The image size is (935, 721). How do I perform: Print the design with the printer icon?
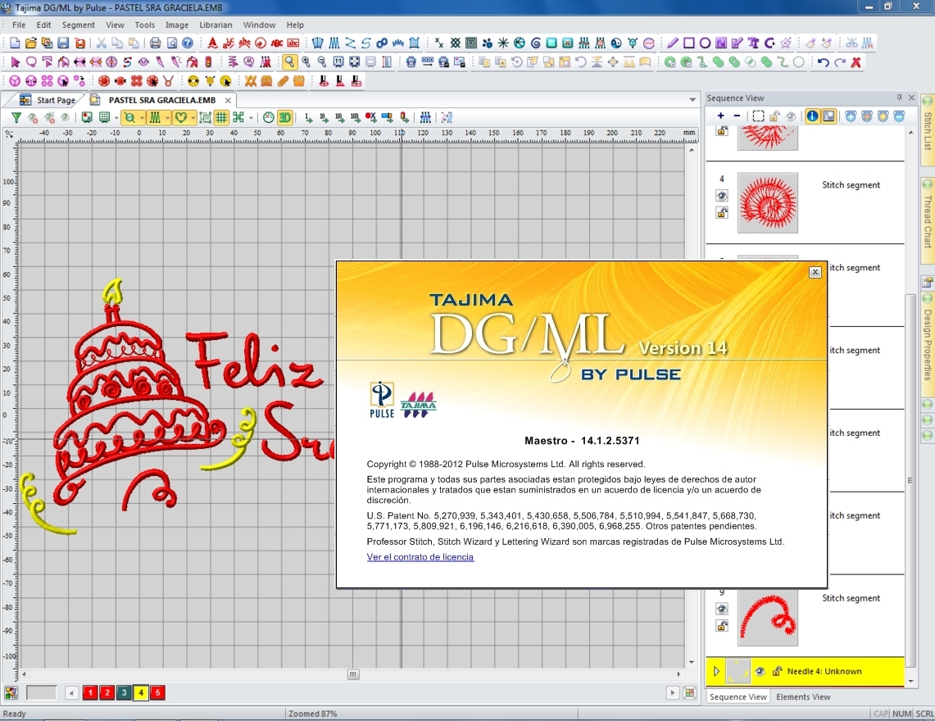pos(155,43)
